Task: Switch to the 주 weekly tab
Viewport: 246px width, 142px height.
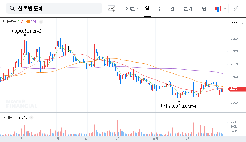Action: click(x=159, y=8)
